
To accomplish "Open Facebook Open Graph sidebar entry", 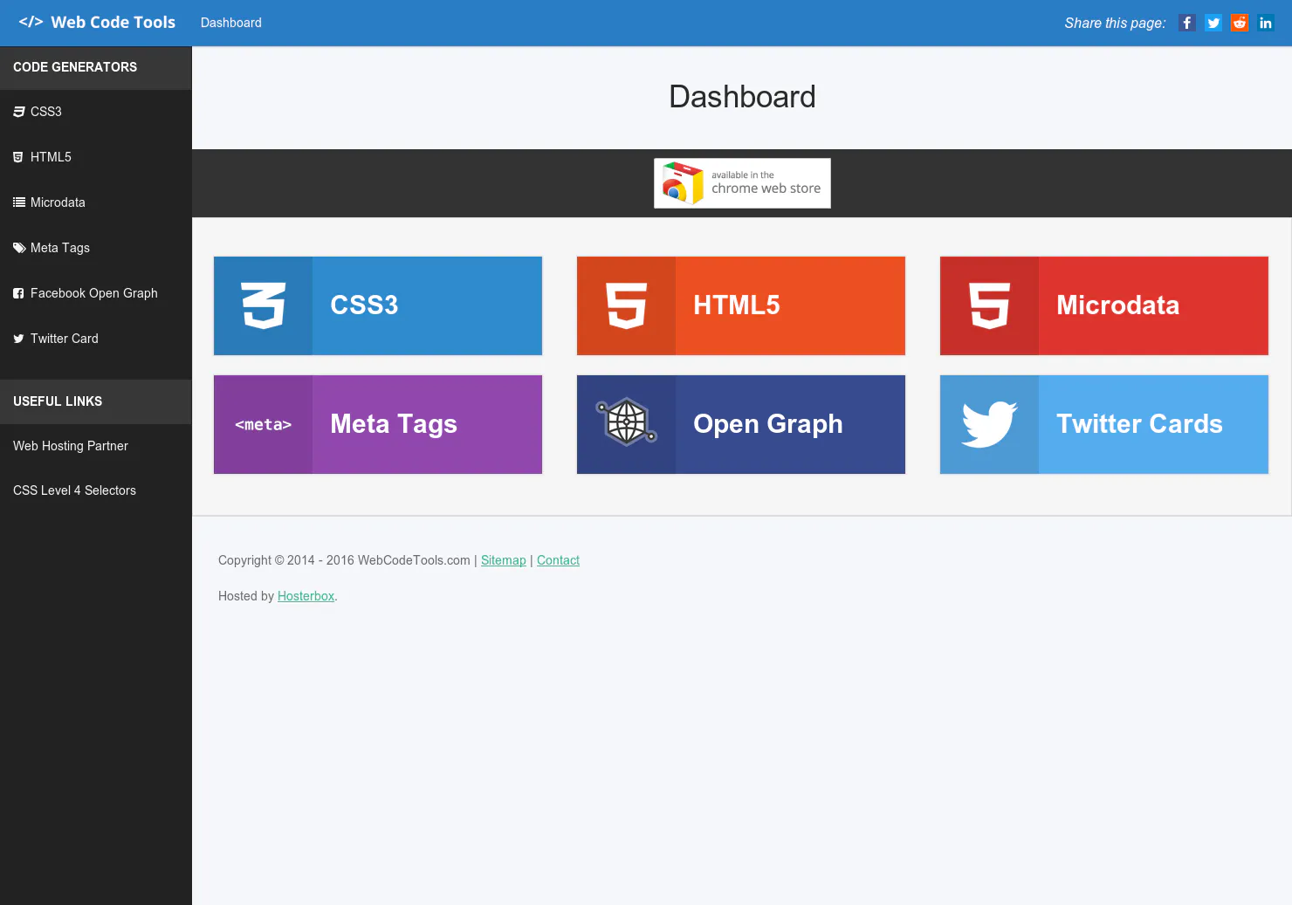I will (x=96, y=293).
